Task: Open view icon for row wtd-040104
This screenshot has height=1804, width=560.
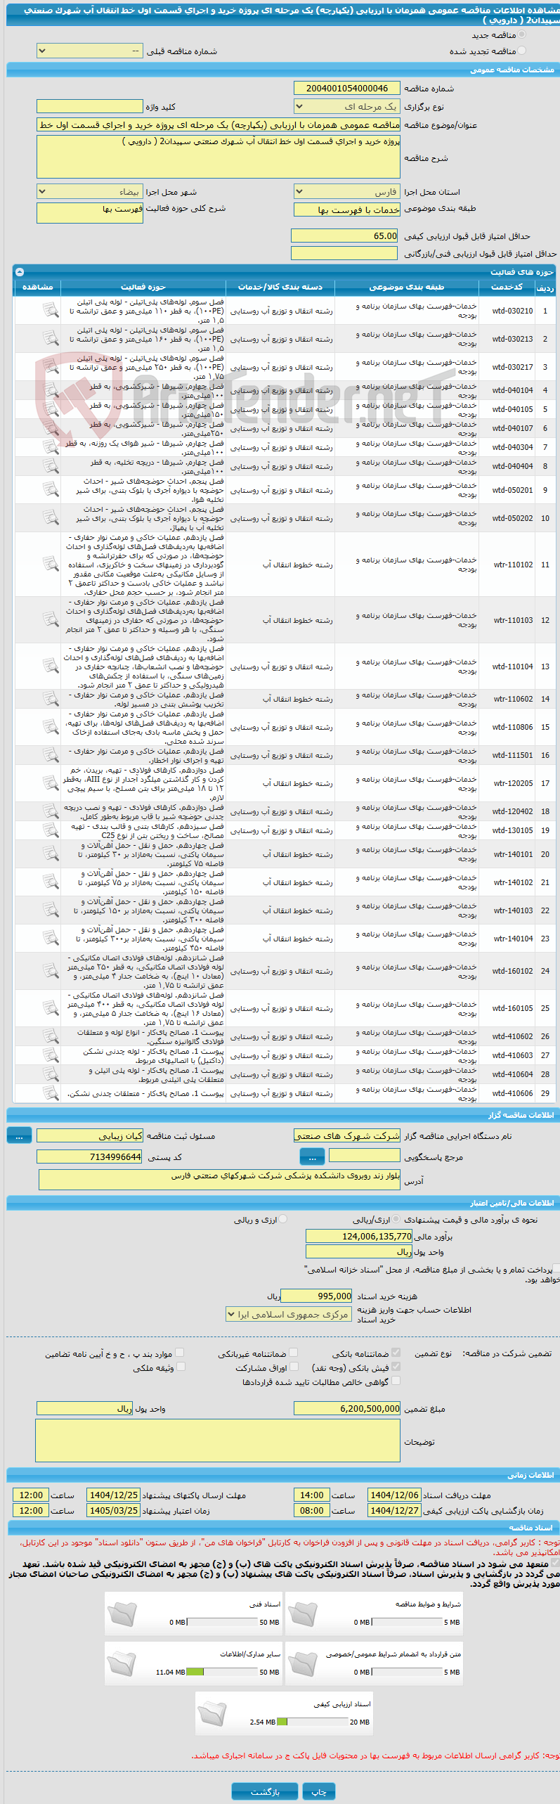Action: tap(51, 389)
